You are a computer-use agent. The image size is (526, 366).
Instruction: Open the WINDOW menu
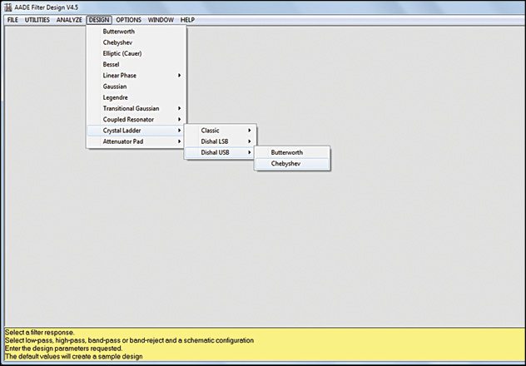pyautogui.click(x=161, y=19)
